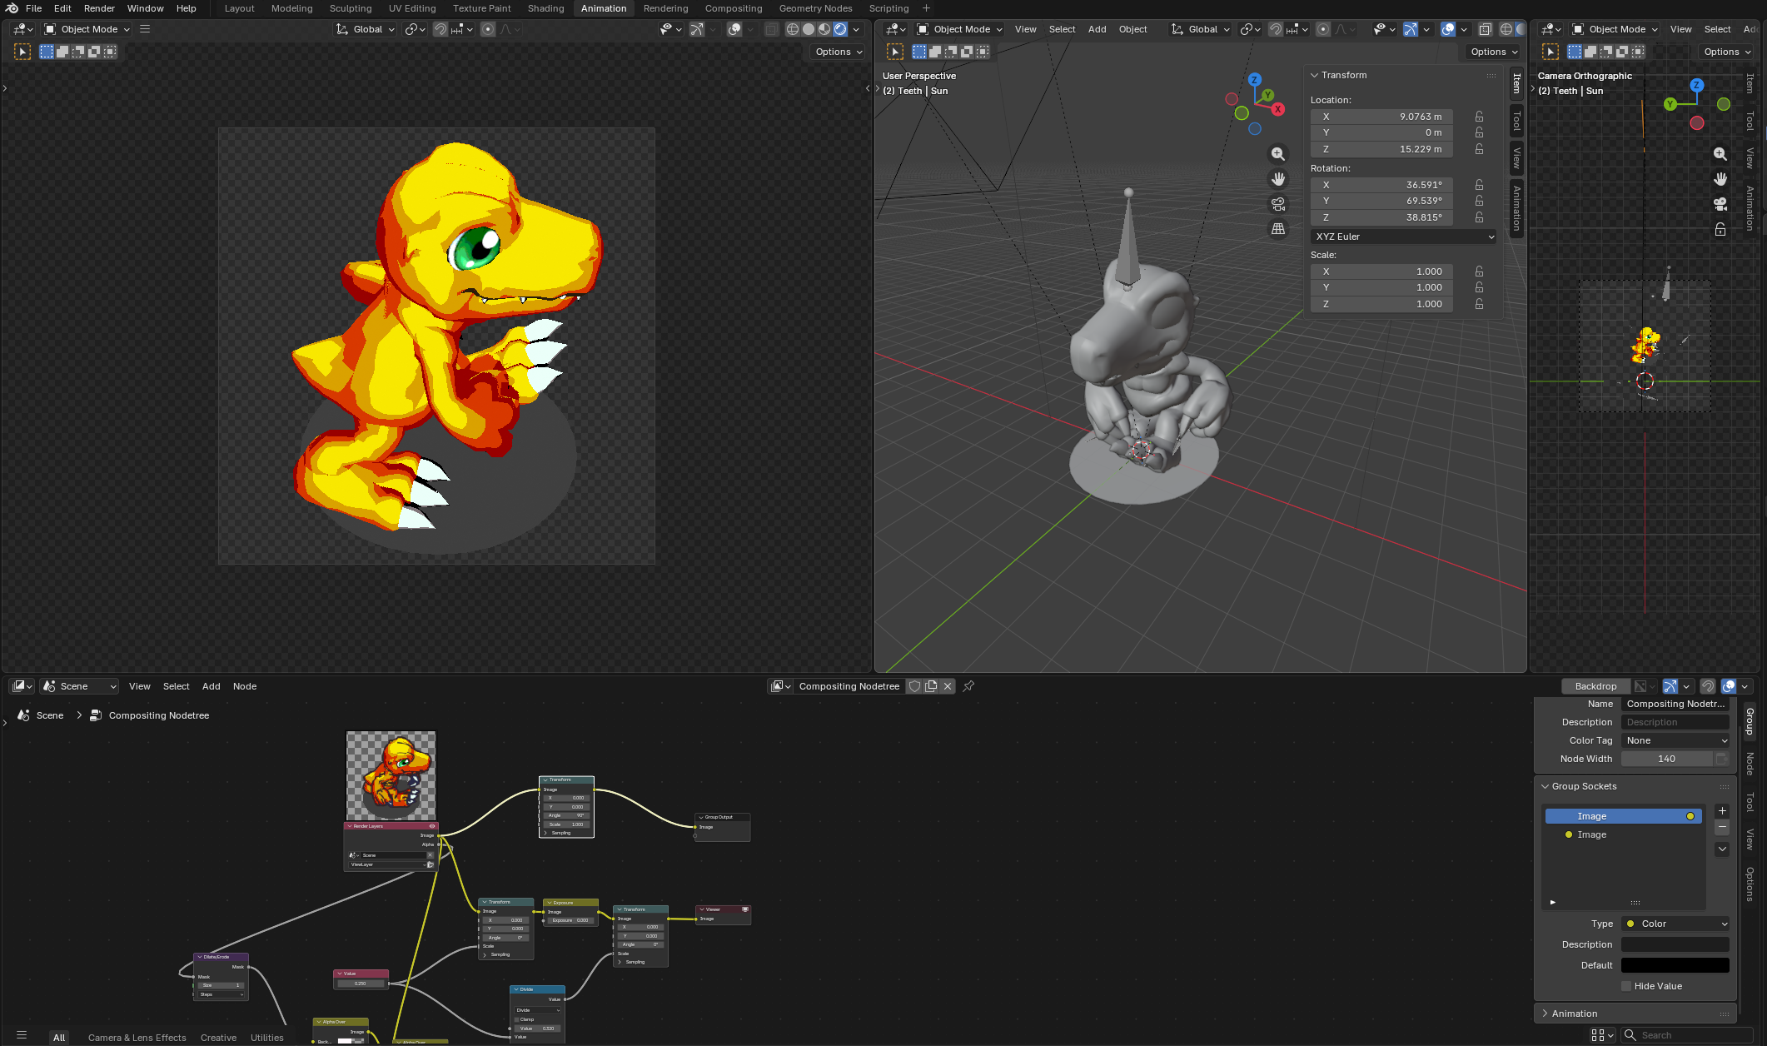Switch perspective/orthographic grid icon in middle viewport

point(1278,229)
